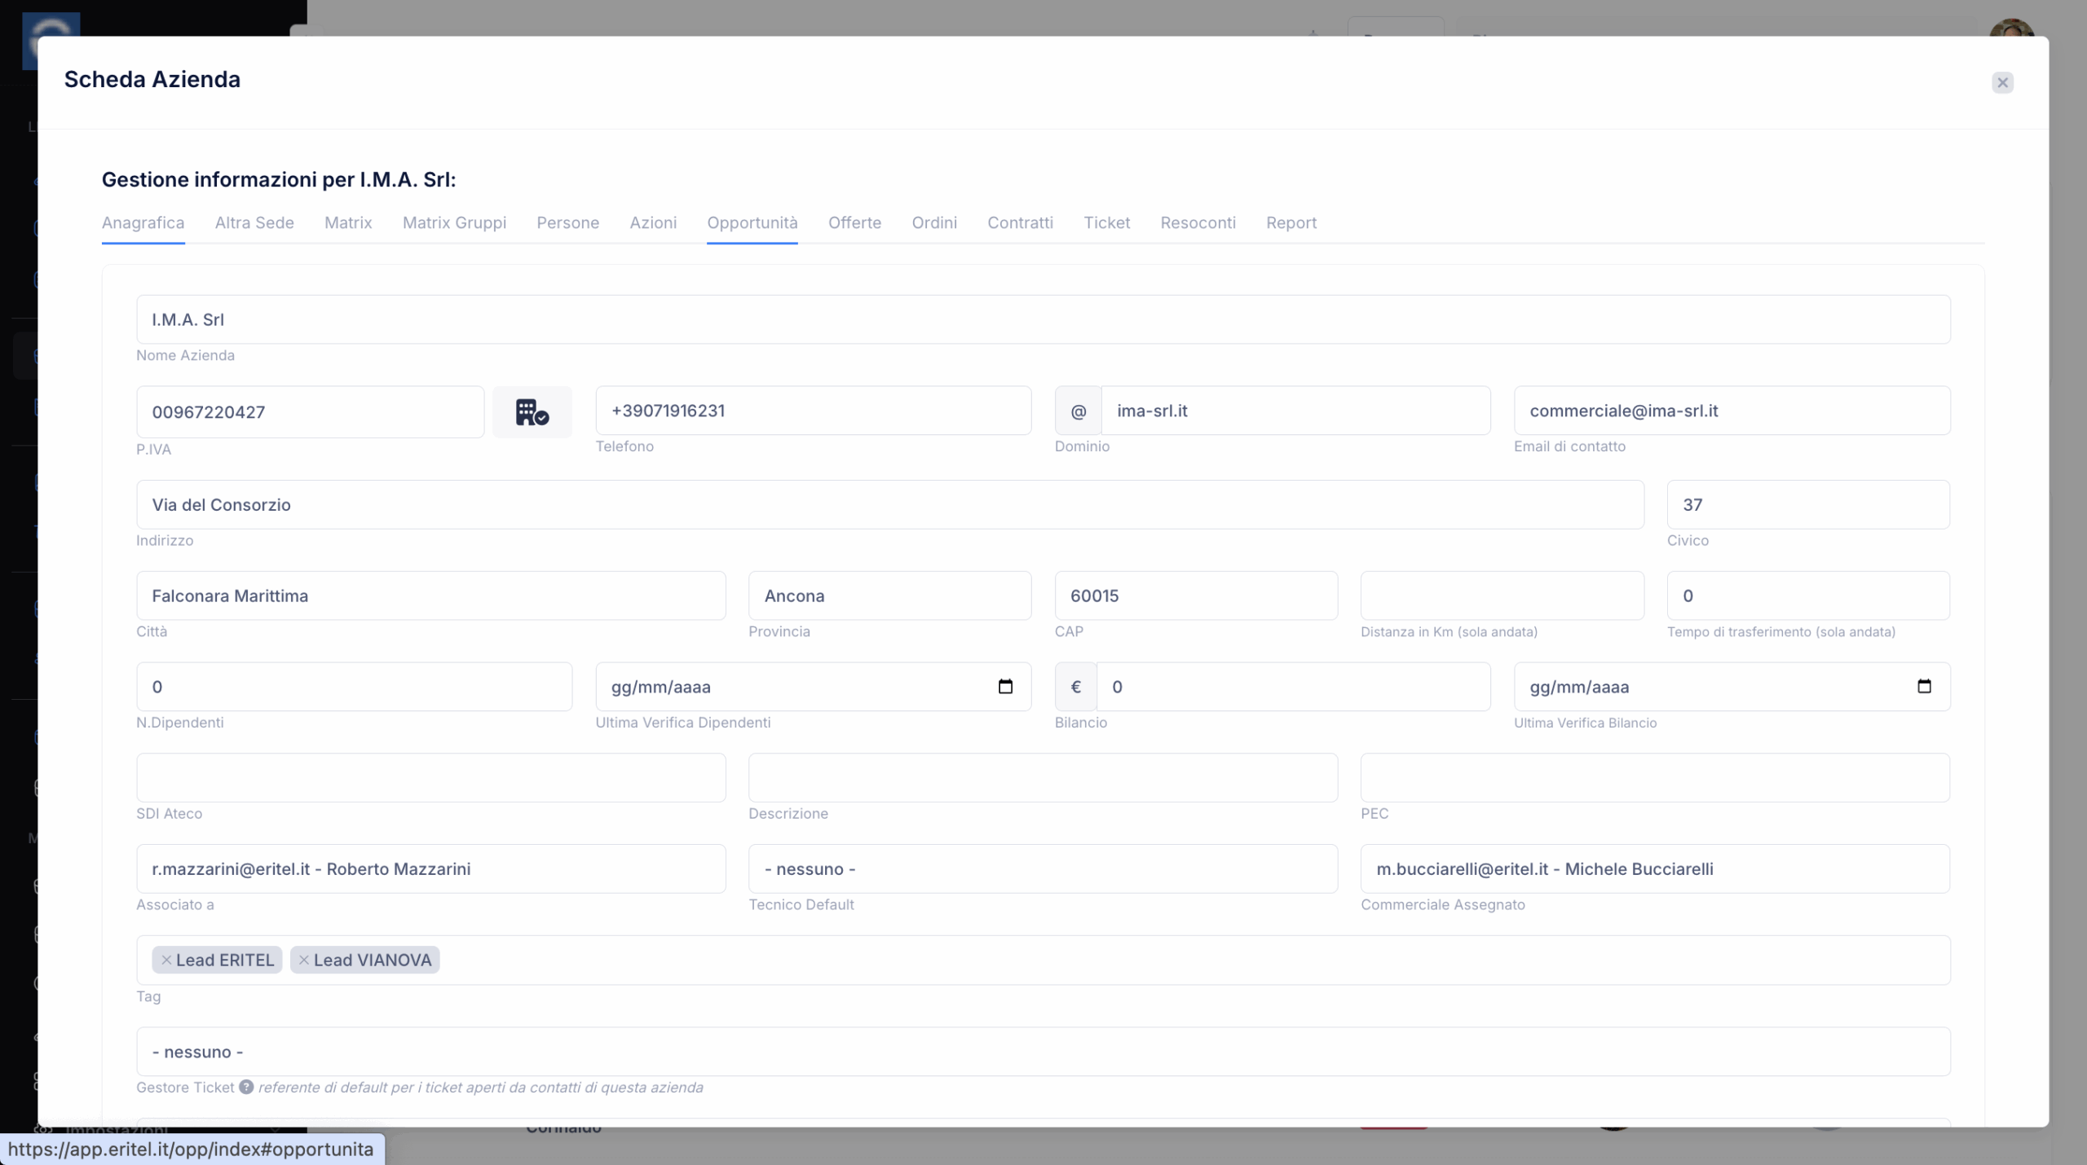Viewport: 2087px width, 1165px height.
Task: Click into the Telefono field
Action: click(x=812, y=411)
